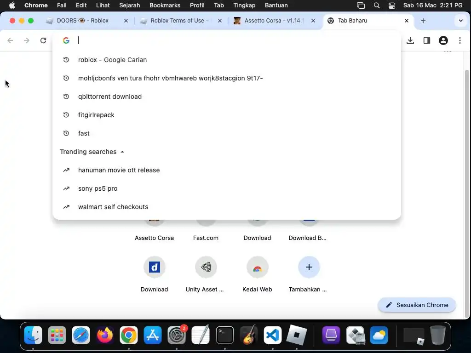Select walmart self checkouts trending search

click(227, 207)
